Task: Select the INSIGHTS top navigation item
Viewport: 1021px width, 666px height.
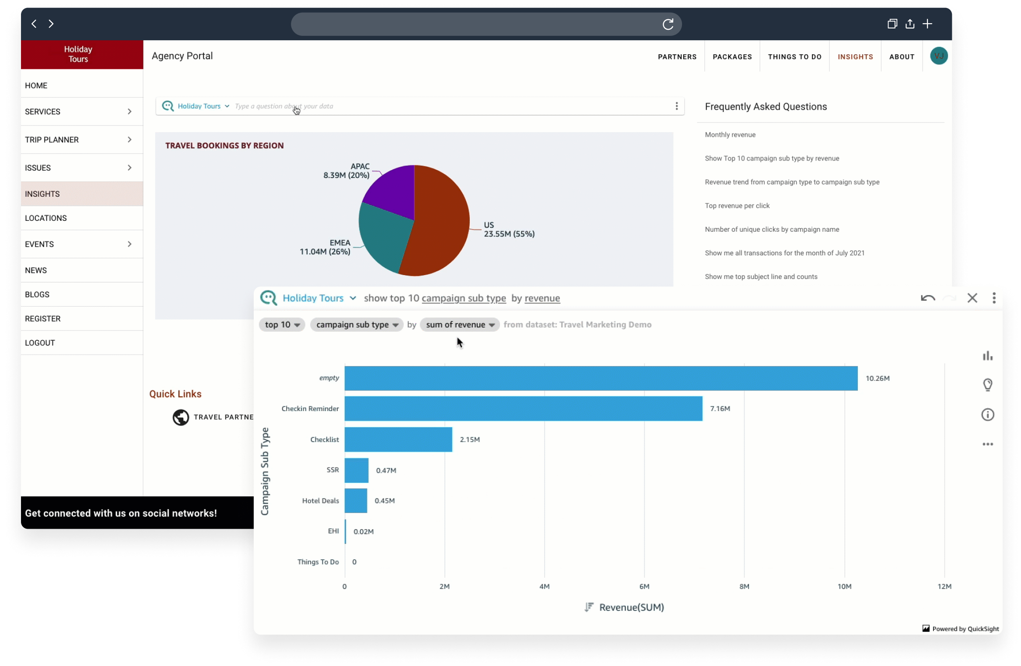Action: [x=855, y=57]
